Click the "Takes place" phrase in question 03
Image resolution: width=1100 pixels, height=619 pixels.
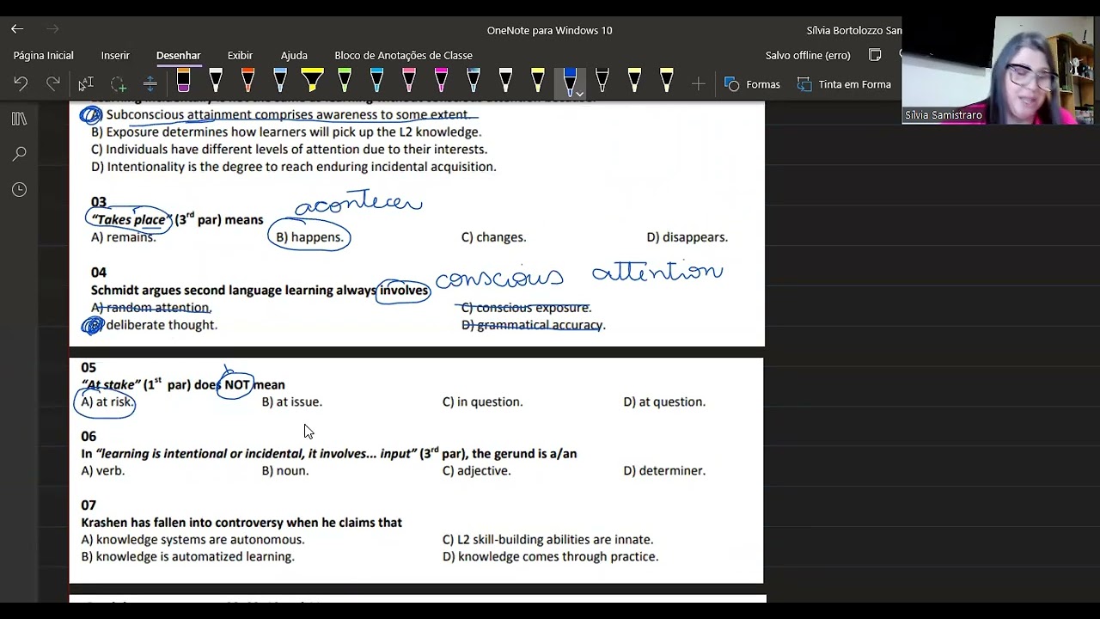tap(131, 219)
